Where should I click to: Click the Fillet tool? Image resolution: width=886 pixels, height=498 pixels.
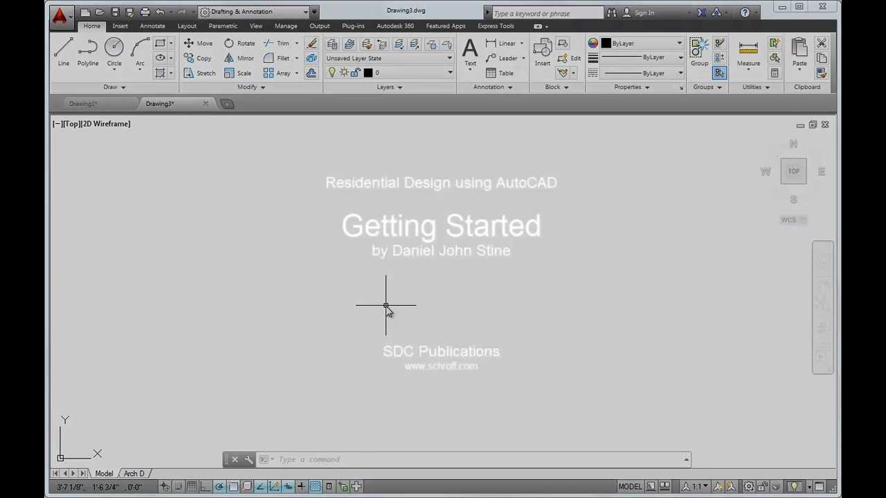point(277,58)
